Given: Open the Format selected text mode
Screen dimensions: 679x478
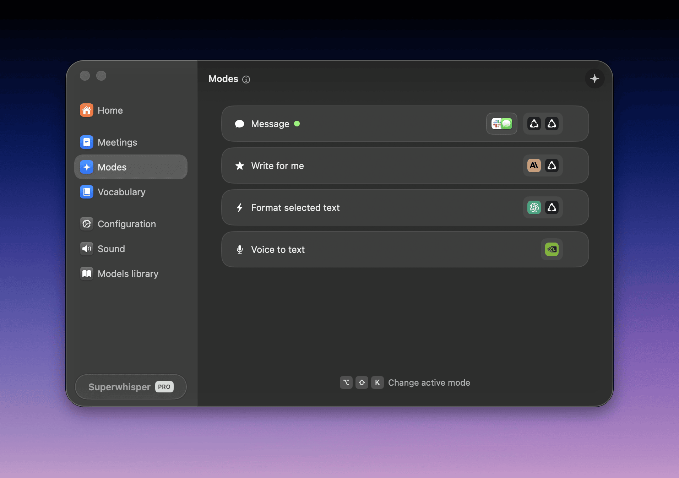Looking at the screenshot, I should [405, 207].
